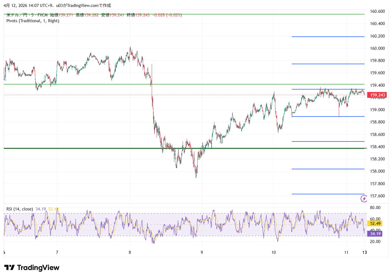Click the yellow 52.49 RSI value tag
This screenshot has height=278, width=392.
pos(375,224)
